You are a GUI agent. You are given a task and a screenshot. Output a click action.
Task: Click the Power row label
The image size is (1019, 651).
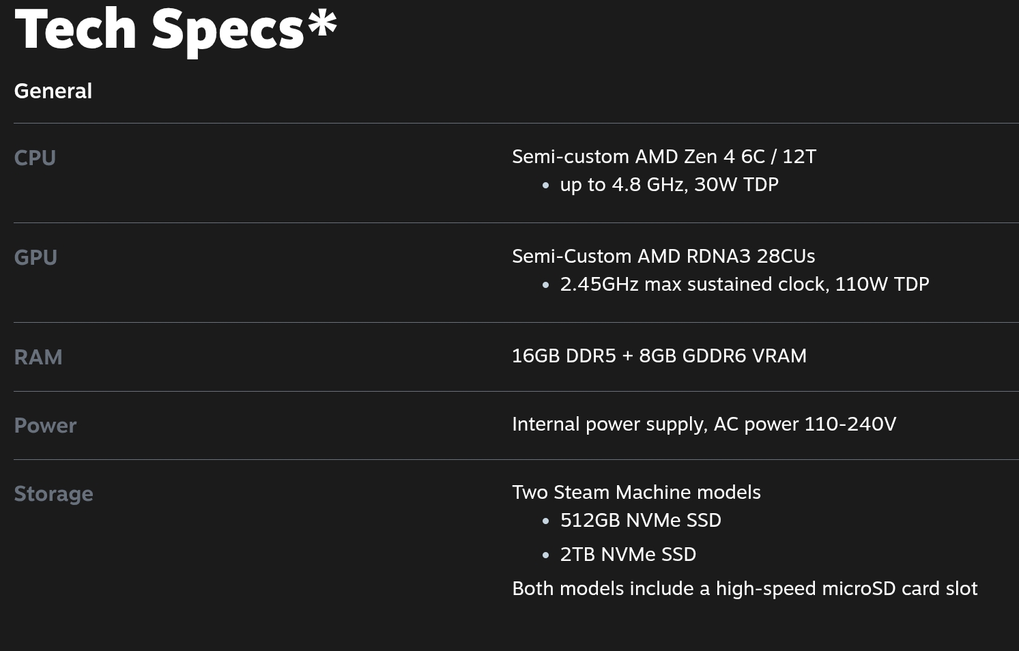click(x=45, y=425)
